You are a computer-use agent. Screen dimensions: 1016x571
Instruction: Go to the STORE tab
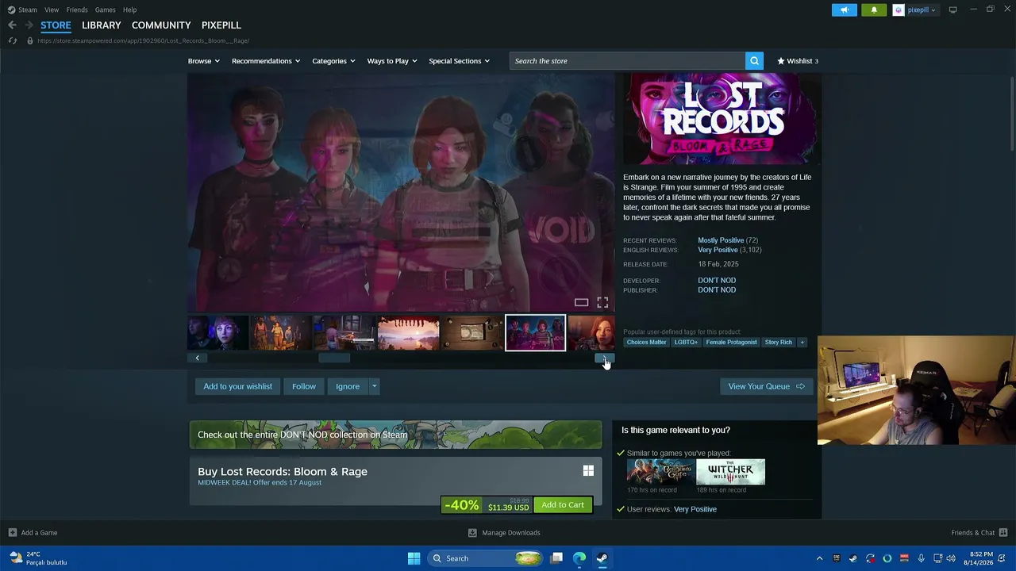pyautogui.click(x=56, y=25)
